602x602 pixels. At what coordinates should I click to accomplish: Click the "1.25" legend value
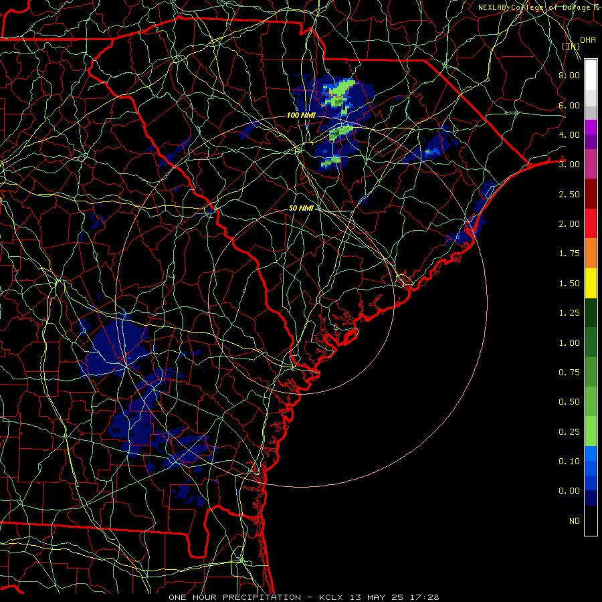click(x=569, y=313)
